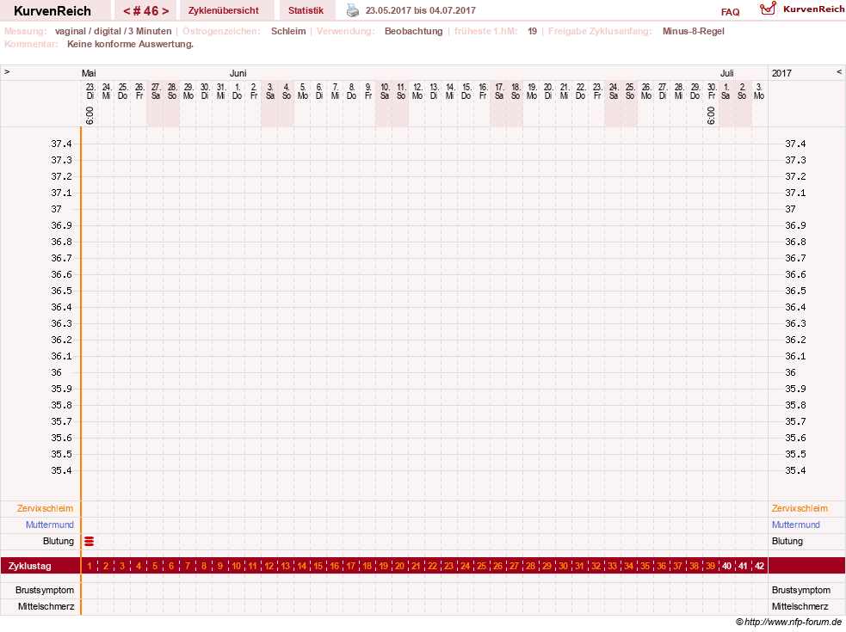Click the 'Minus-8-Regel' value
Viewport: 846px width, 632px height.
pyautogui.click(x=694, y=31)
